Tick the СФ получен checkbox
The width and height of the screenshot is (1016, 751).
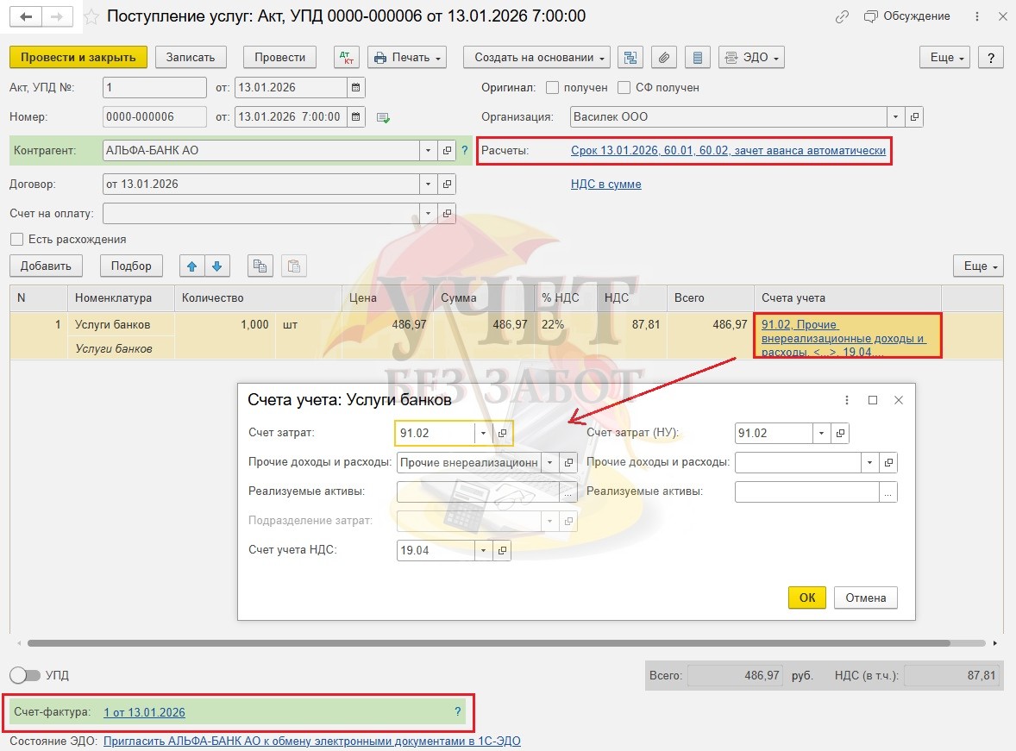click(x=624, y=88)
